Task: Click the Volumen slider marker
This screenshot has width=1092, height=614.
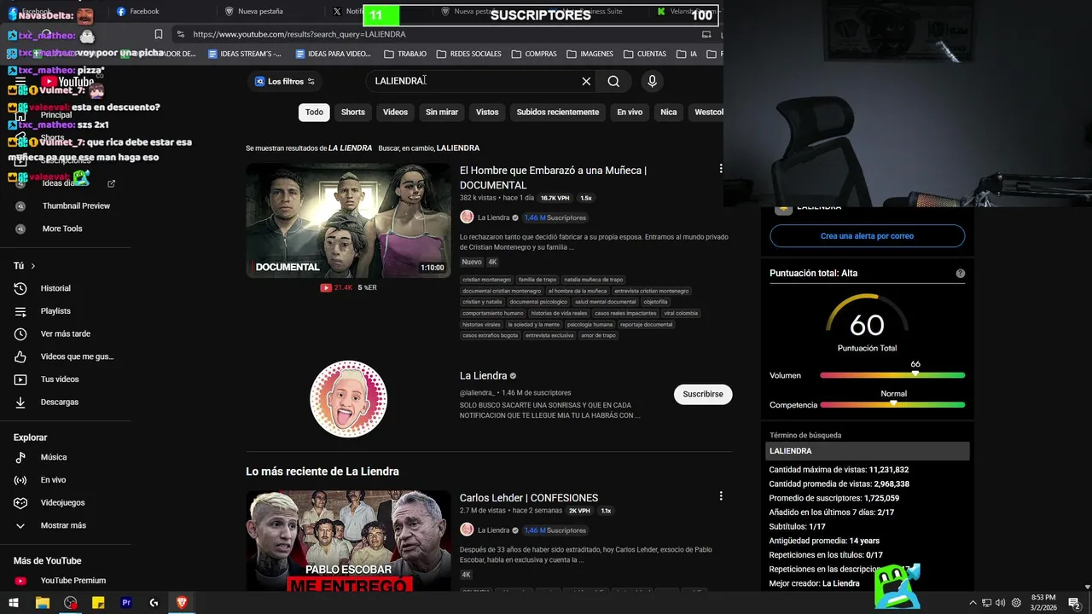Action: click(915, 374)
